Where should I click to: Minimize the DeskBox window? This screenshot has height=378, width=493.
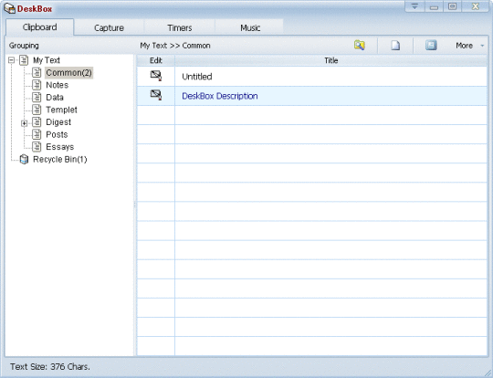pyautogui.click(x=434, y=6)
